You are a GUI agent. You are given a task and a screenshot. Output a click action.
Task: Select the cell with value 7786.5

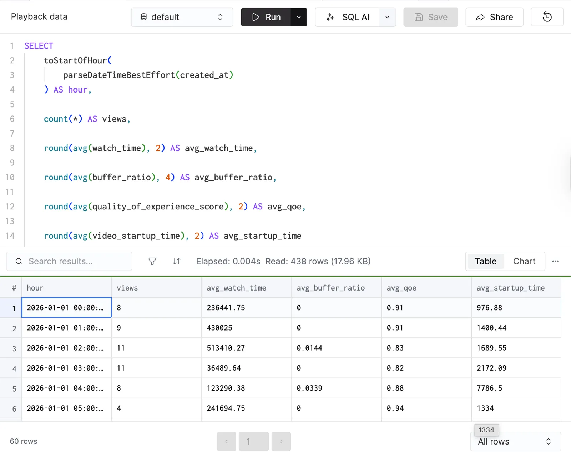(516, 388)
